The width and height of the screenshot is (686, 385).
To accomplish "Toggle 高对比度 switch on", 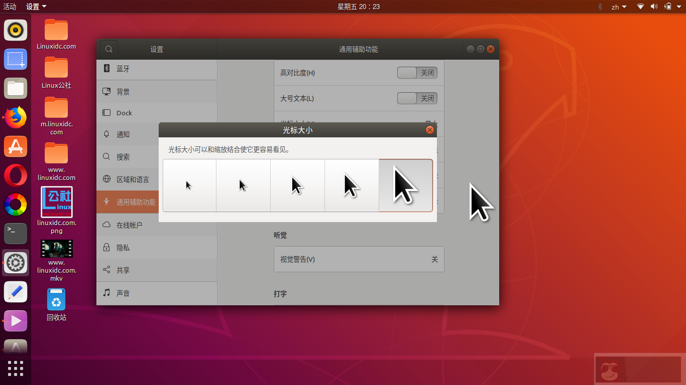I will [x=417, y=73].
